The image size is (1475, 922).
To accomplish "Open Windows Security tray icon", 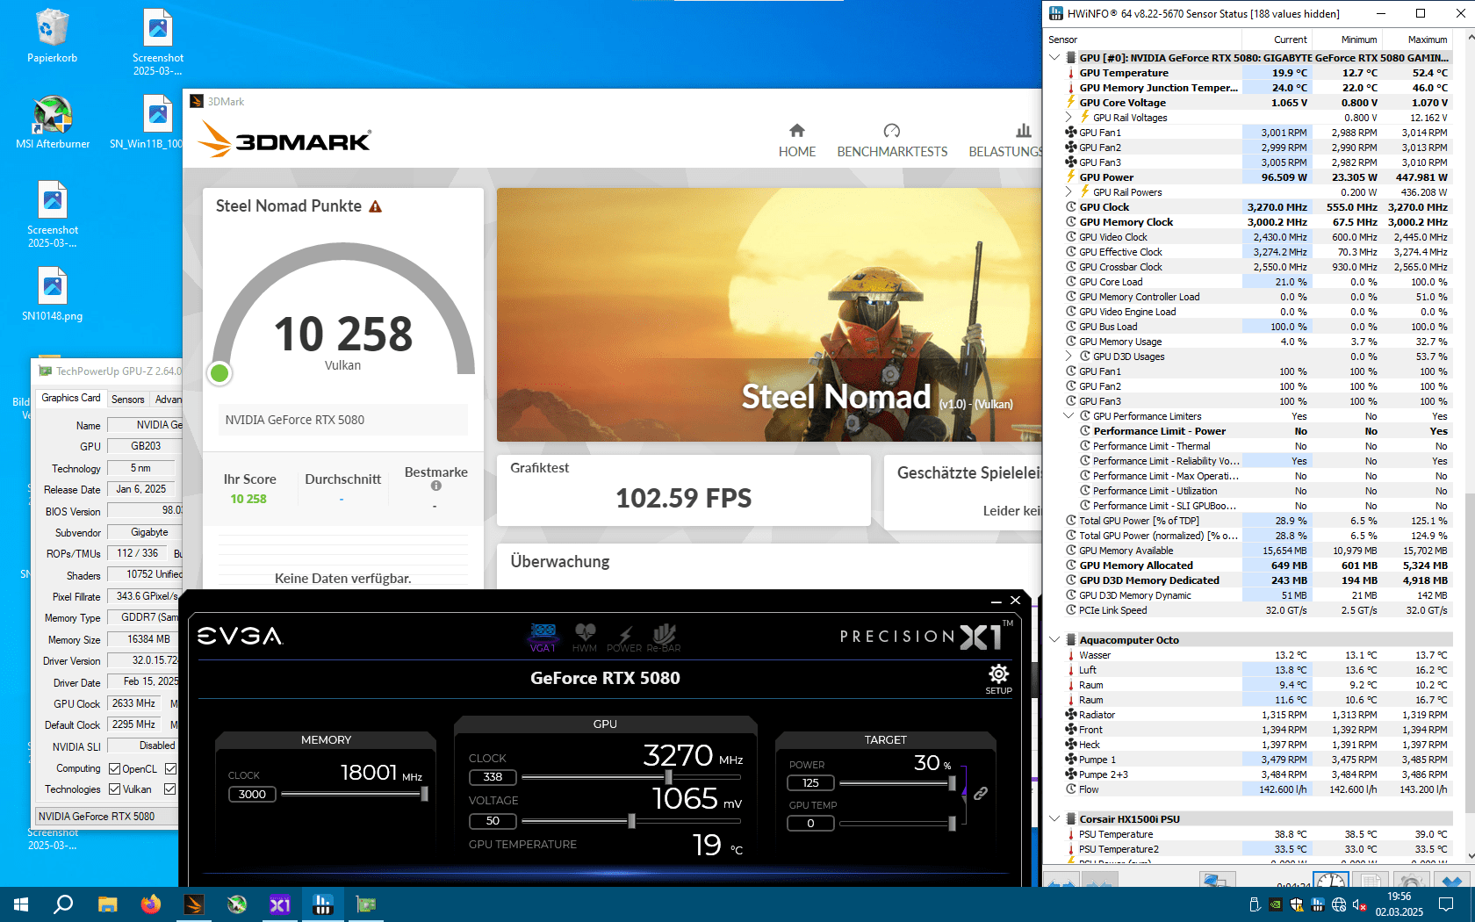I will point(1297,904).
